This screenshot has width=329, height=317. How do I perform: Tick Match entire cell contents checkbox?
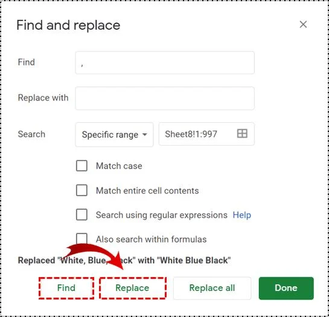click(x=81, y=190)
